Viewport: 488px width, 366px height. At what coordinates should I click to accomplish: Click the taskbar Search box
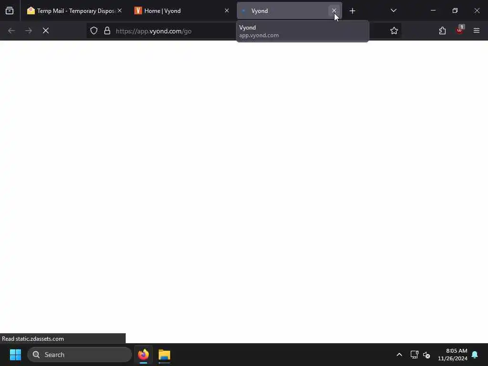[x=80, y=355]
